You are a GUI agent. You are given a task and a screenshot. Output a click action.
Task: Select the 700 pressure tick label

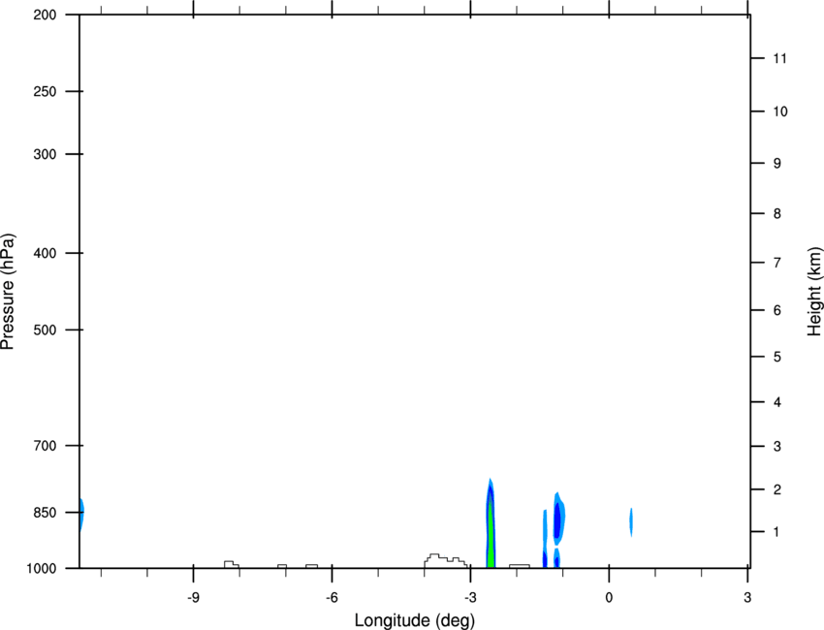click(45, 446)
